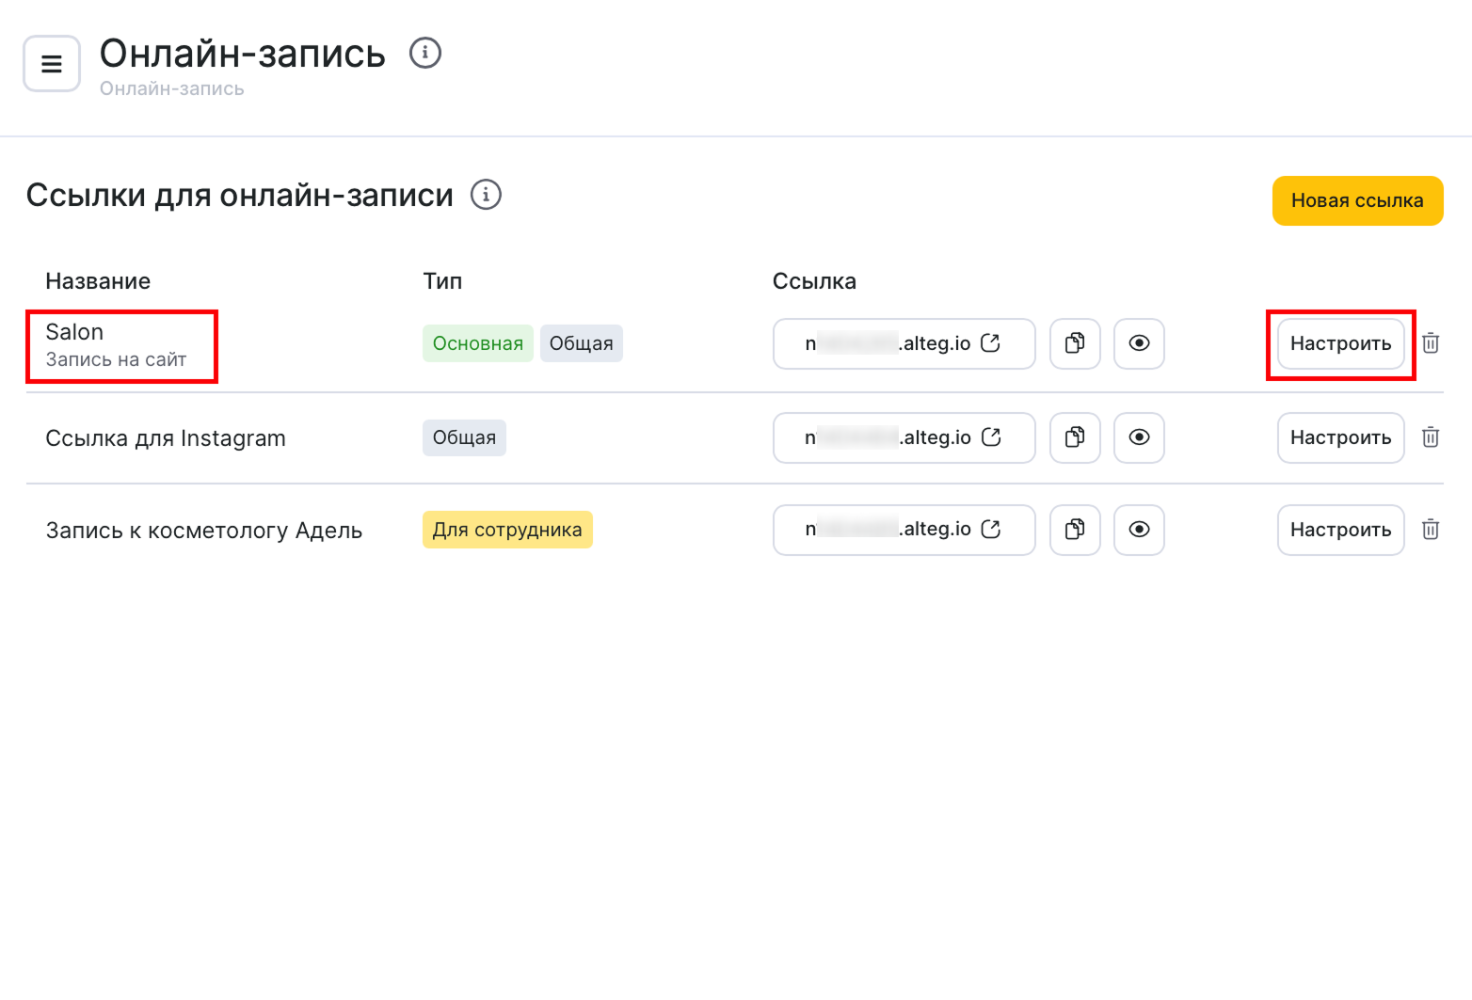Click info icon next to Ссылки для онлайн-записи

tap(486, 195)
